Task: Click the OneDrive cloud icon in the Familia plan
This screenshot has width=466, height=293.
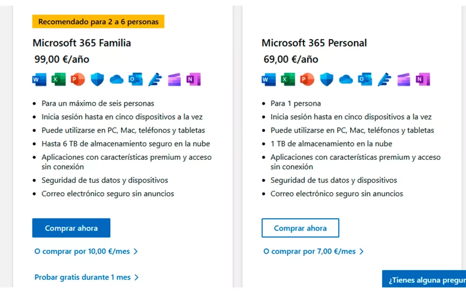Action: pyautogui.click(x=116, y=80)
